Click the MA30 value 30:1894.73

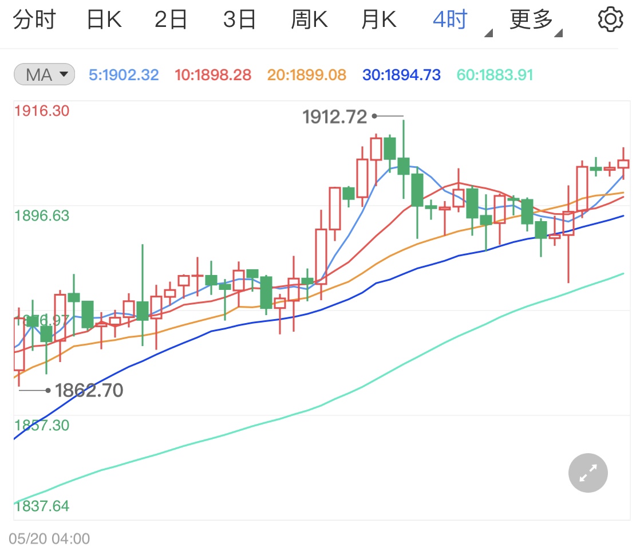pyautogui.click(x=401, y=75)
